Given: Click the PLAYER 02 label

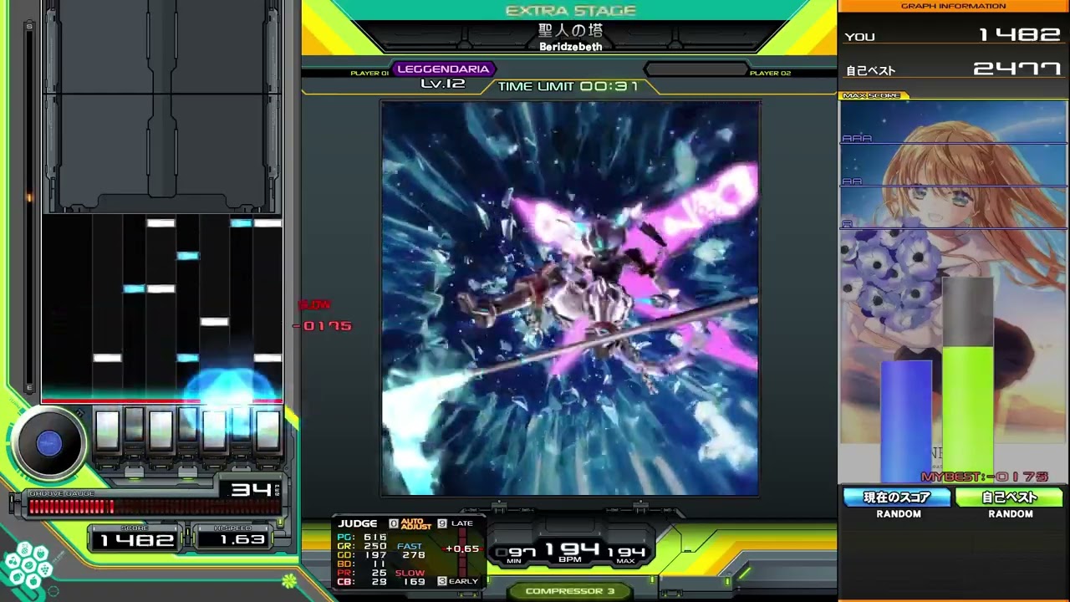Looking at the screenshot, I should click(770, 74).
